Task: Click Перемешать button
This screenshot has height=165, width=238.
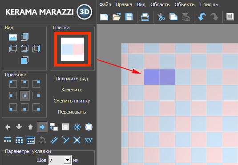Action: (72, 112)
